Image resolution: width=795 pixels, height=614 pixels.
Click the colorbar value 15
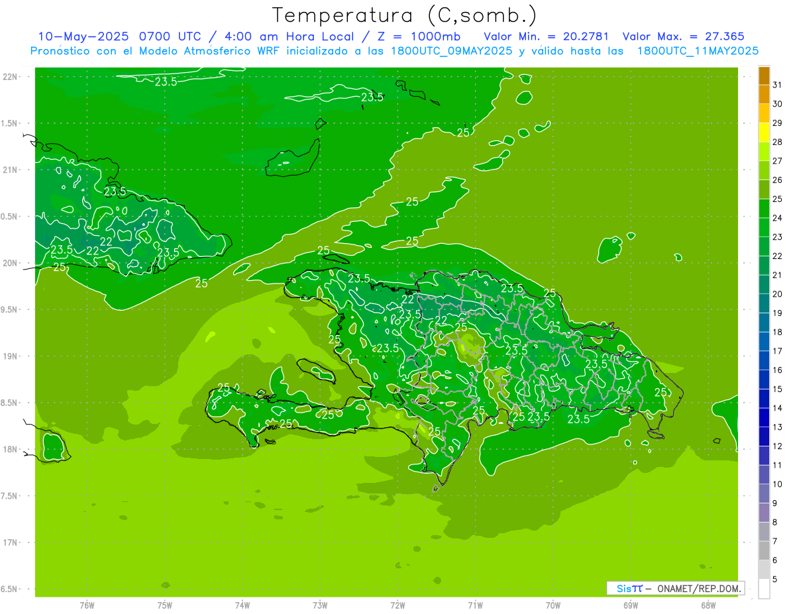[777, 389]
